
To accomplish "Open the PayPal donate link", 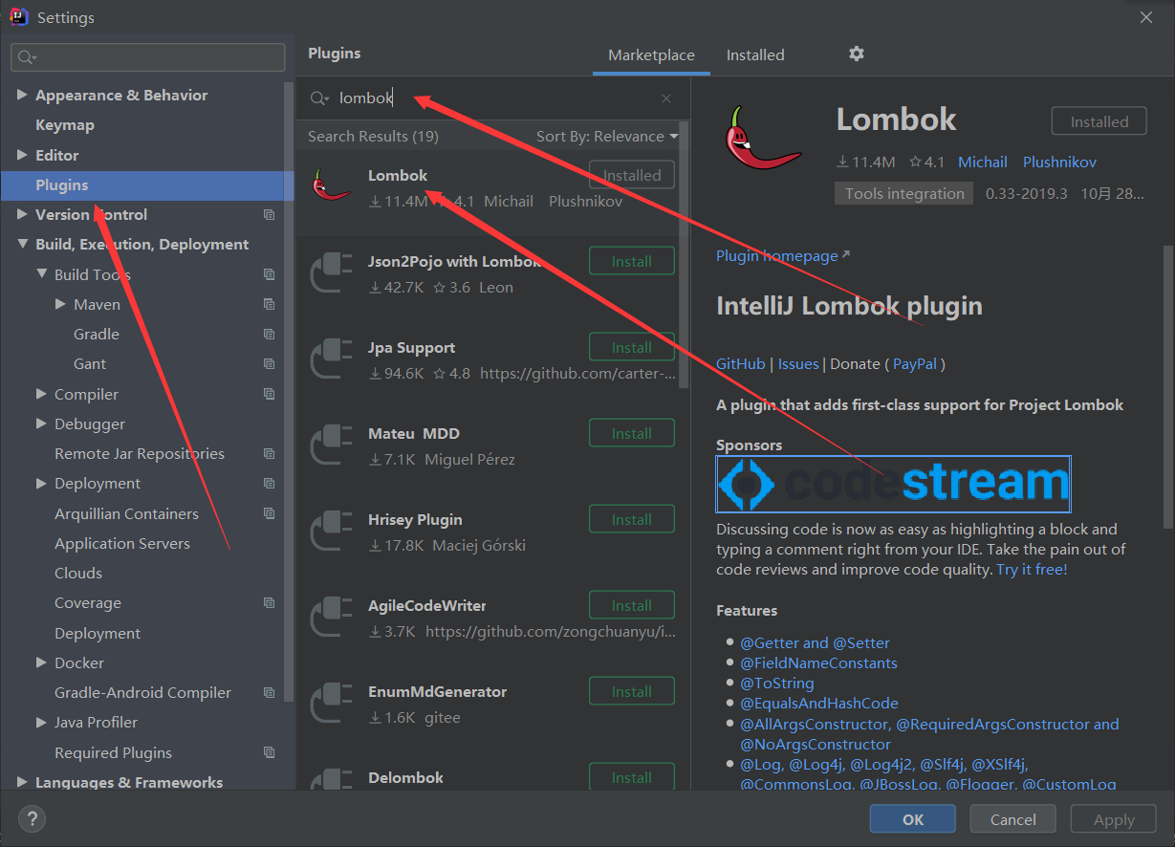I will [916, 363].
